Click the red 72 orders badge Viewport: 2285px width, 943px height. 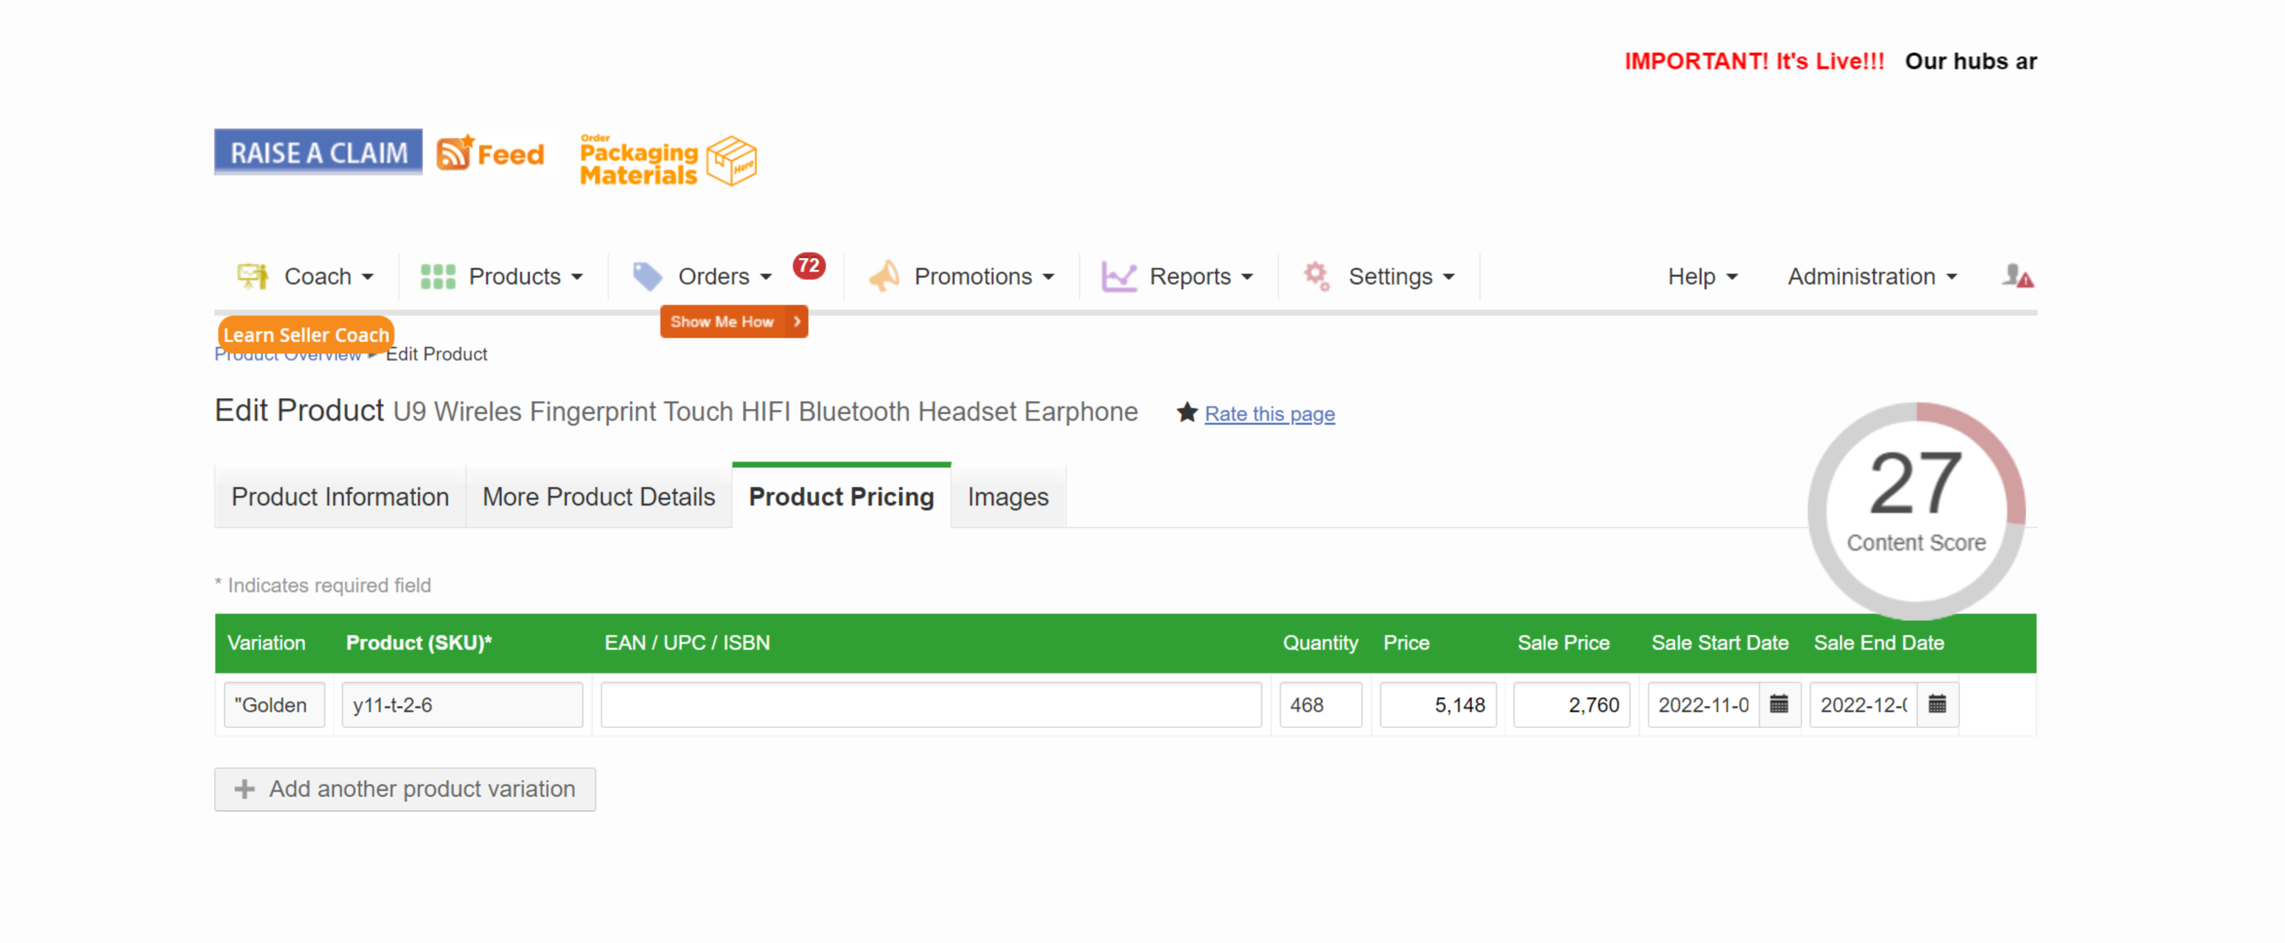[808, 265]
